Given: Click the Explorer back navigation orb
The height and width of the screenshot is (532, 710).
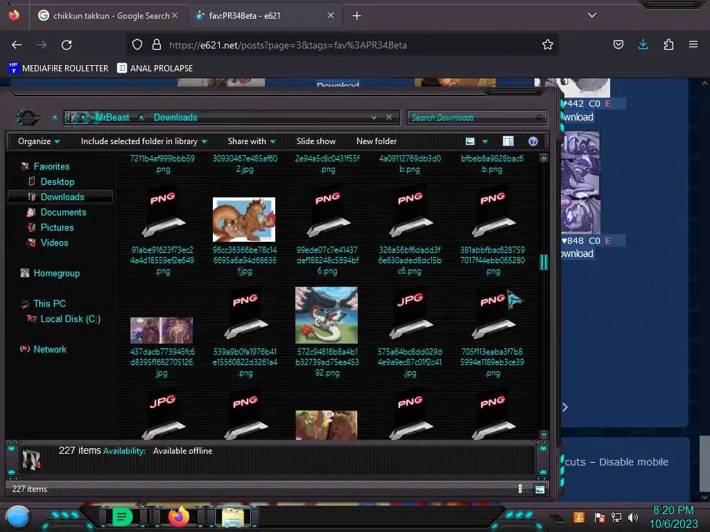Looking at the screenshot, I should pos(28,118).
